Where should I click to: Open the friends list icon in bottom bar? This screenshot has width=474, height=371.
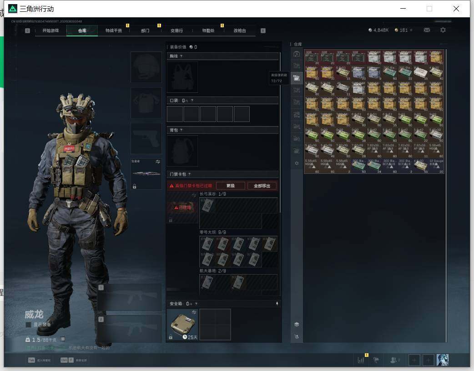click(x=394, y=360)
